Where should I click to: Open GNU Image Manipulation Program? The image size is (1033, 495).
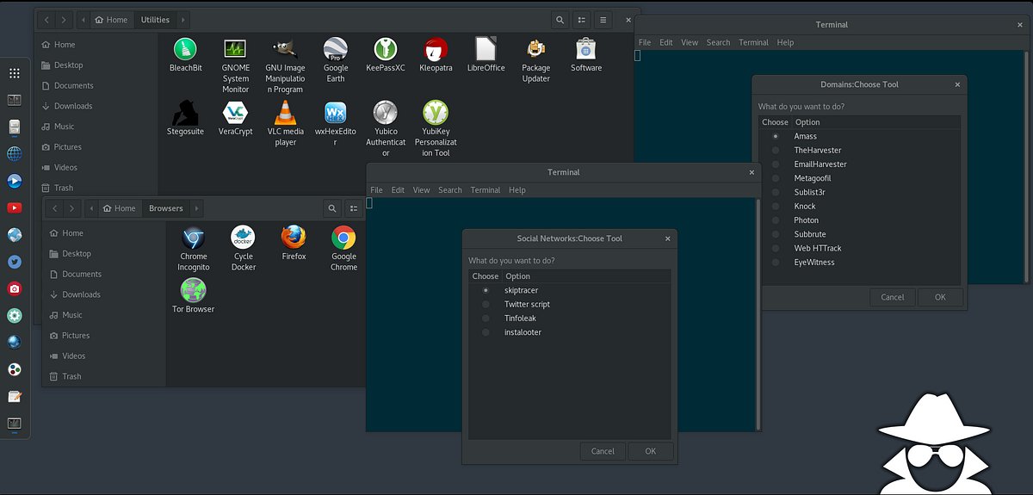(x=285, y=49)
